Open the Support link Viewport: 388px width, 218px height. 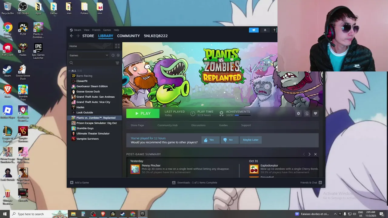click(x=246, y=125)
